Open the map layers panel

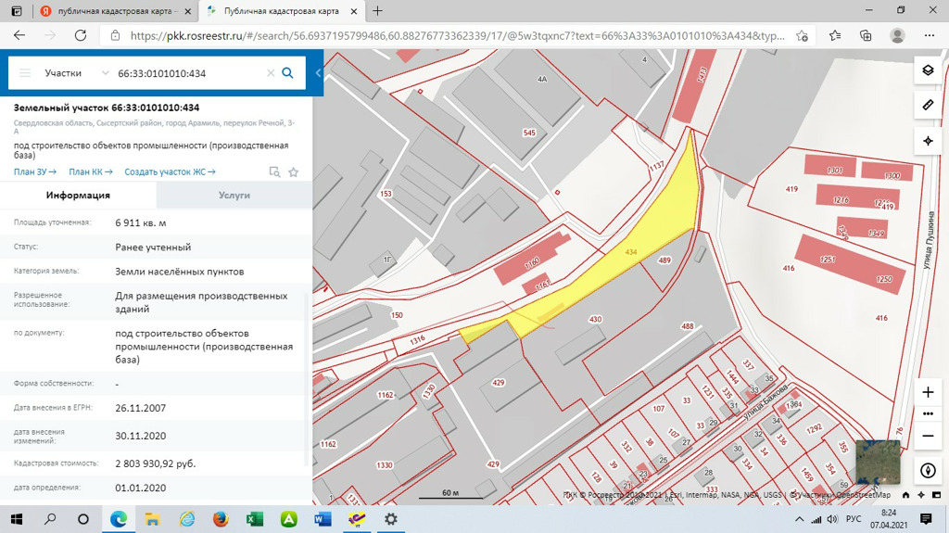click(x=928, y=70)
